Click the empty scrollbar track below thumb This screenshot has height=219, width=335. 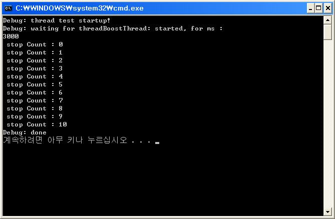[327, 123]
